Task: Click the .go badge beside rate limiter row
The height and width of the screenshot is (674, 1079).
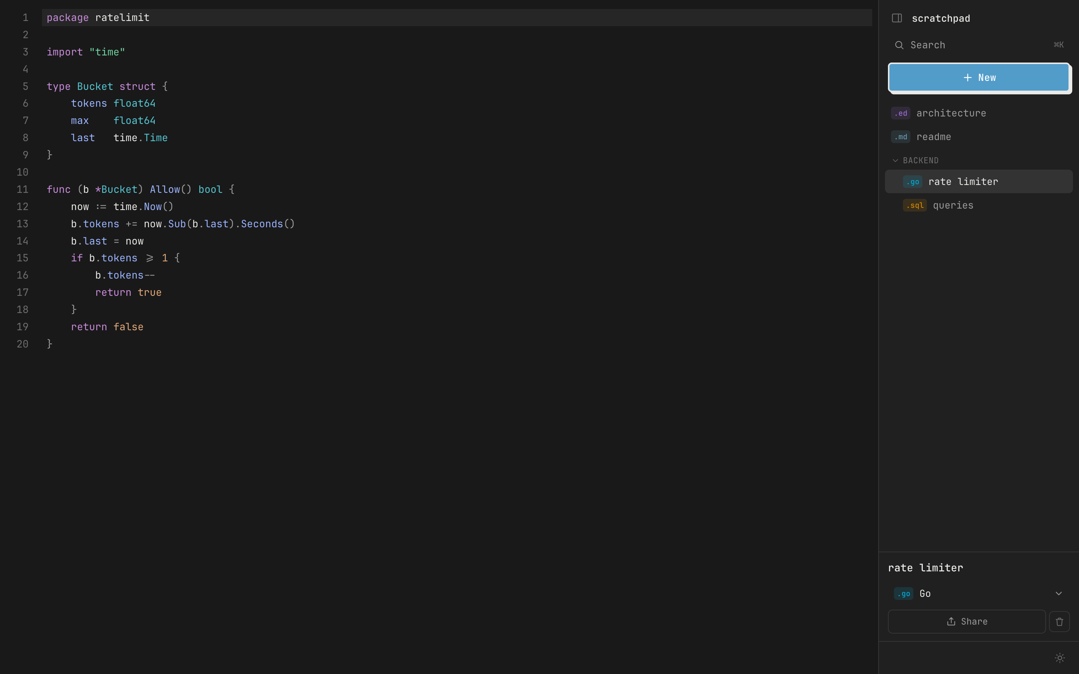Action: [x=912, y=182]
